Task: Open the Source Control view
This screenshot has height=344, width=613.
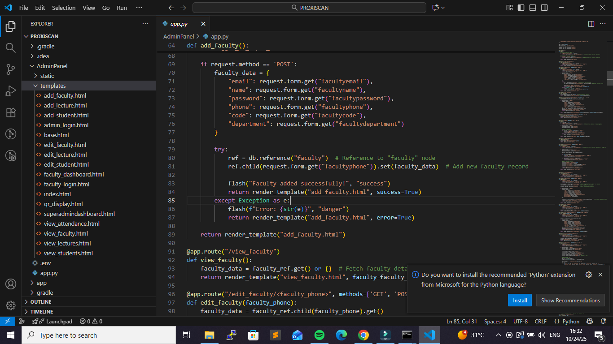Action: [10, 69]
